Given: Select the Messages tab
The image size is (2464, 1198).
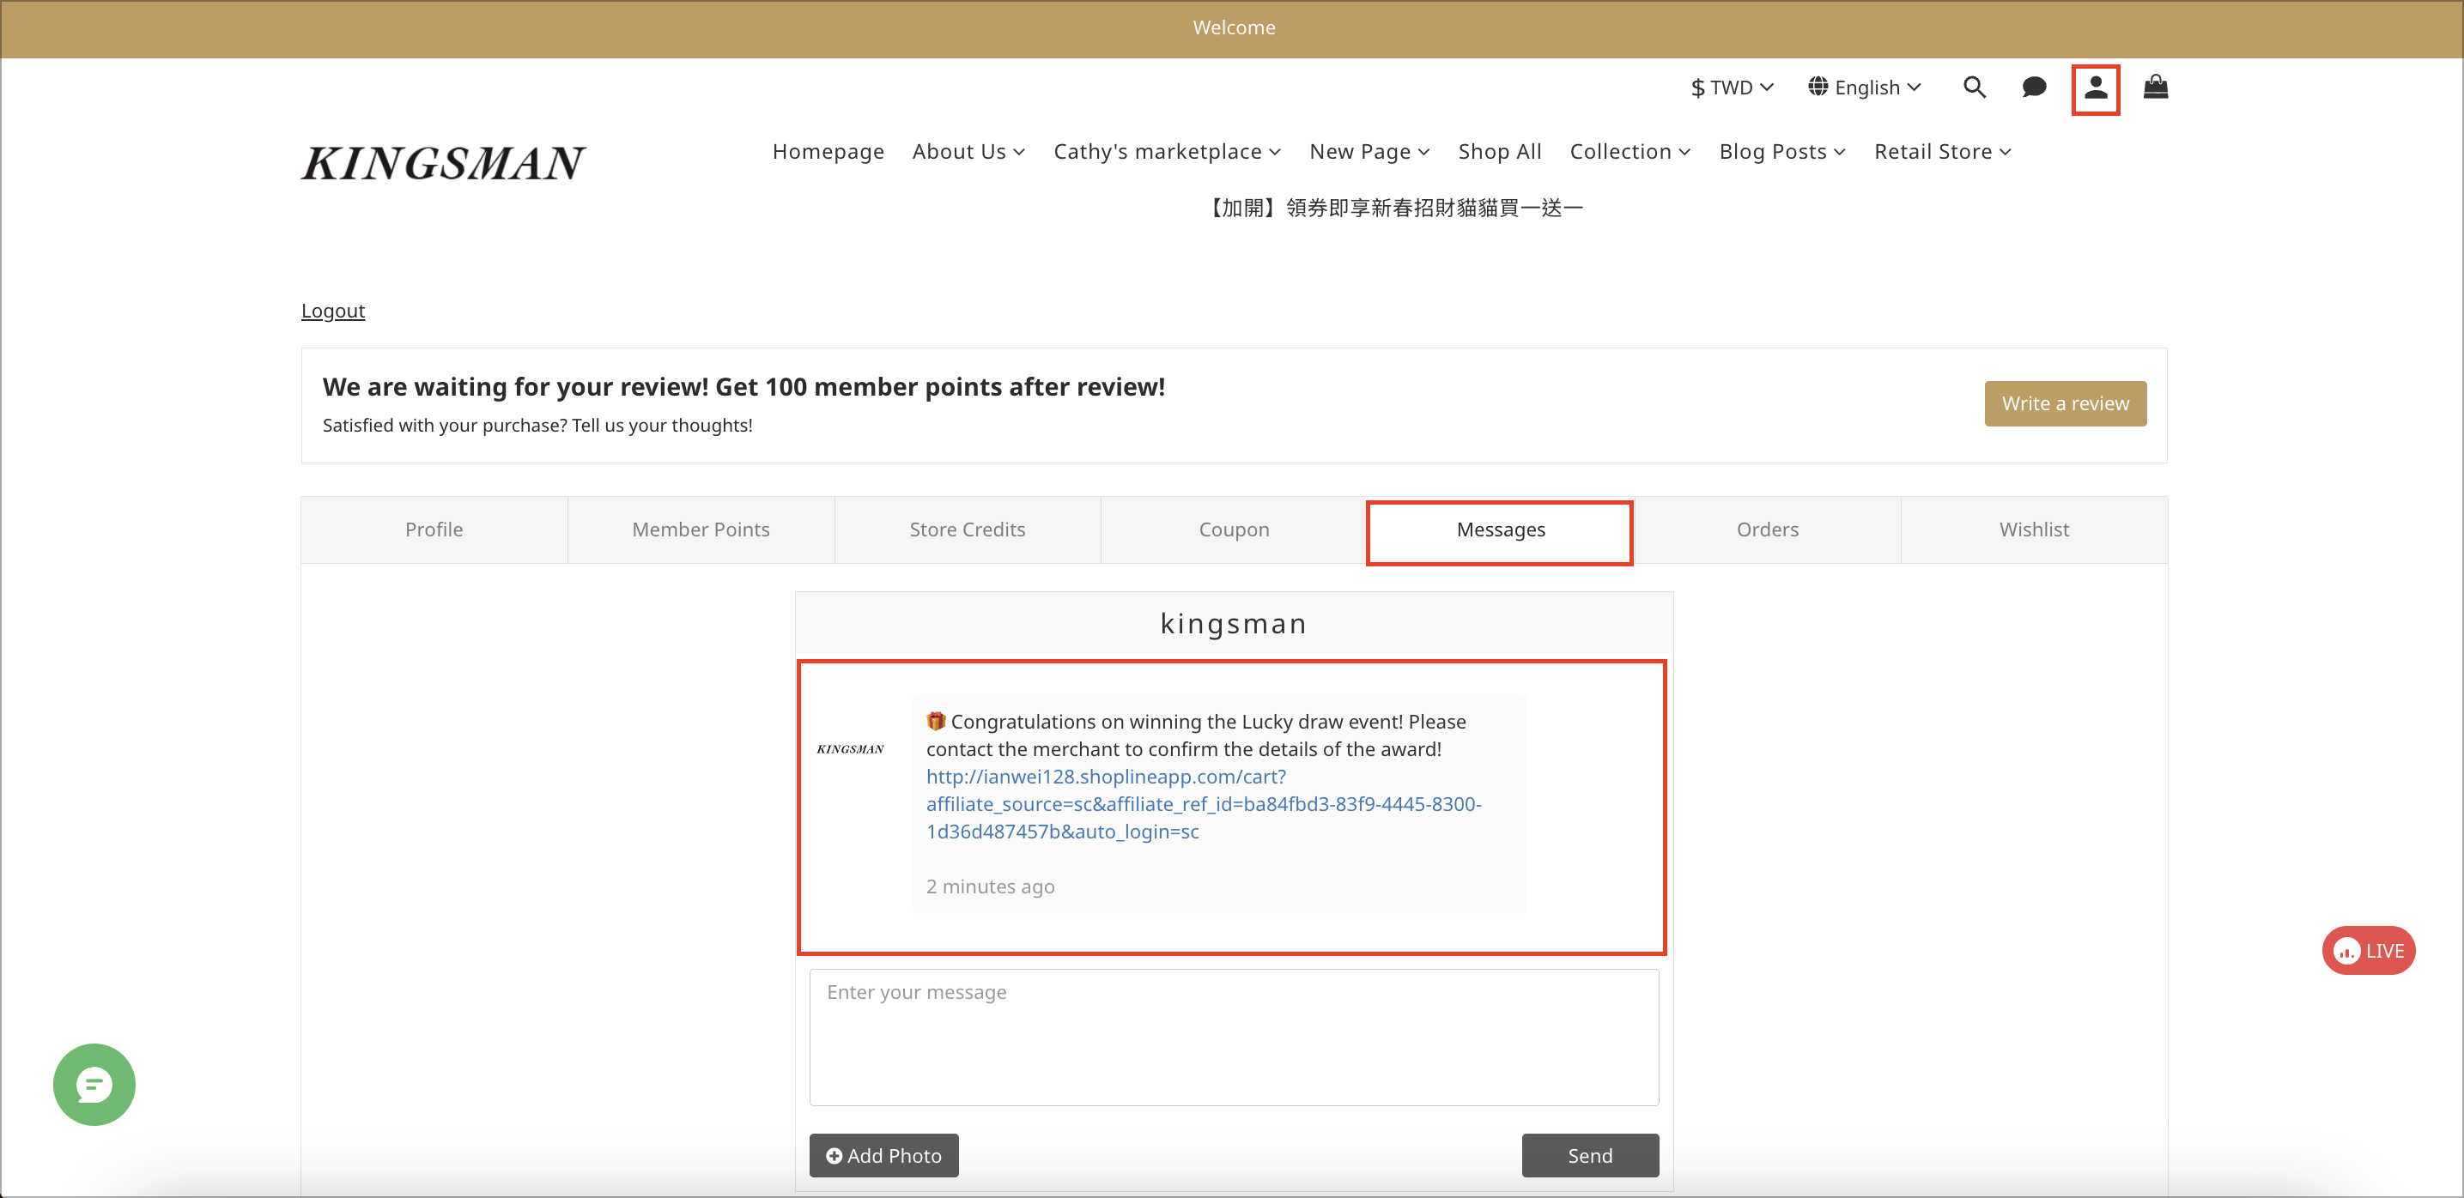Looking at the screenshot, I should (x=1500, y=529).
